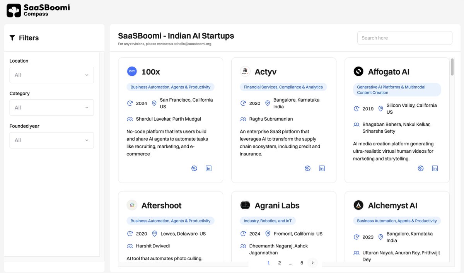Open Actyv LinkedIn icon

tap(322, 168)
